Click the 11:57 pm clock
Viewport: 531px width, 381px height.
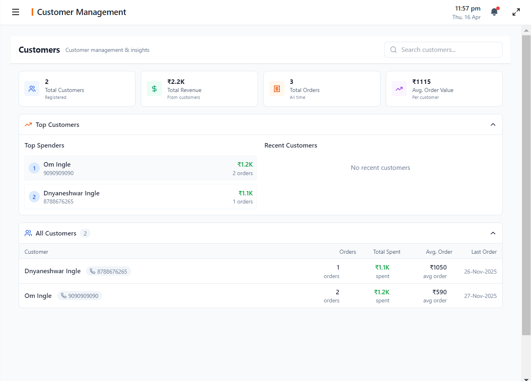coord(468,9)
